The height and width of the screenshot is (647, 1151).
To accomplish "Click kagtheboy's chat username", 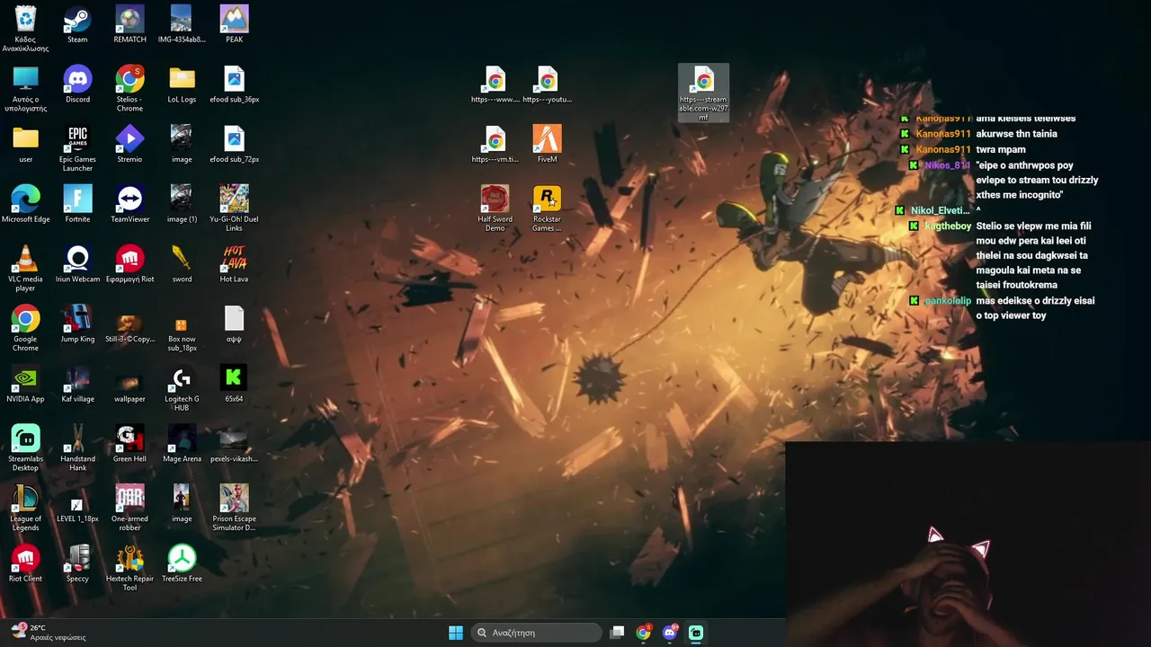I will coord(948,226).
